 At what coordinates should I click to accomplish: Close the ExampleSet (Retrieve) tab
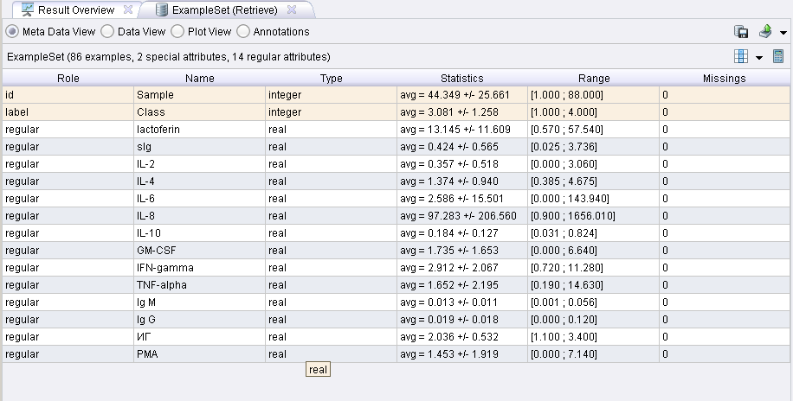pos(291,10)
